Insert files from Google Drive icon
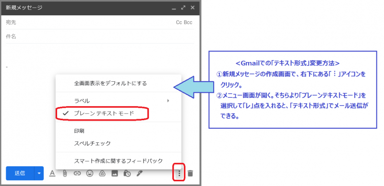Image resolution: width=384 pixels, height=186 pixels. 102,174
